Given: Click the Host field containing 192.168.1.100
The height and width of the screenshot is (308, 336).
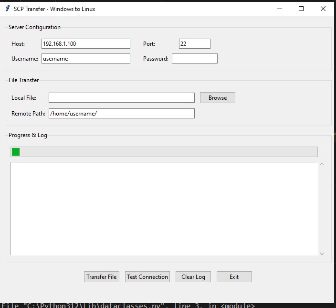Looking at the screenshot, I should [x=86, y=44].
